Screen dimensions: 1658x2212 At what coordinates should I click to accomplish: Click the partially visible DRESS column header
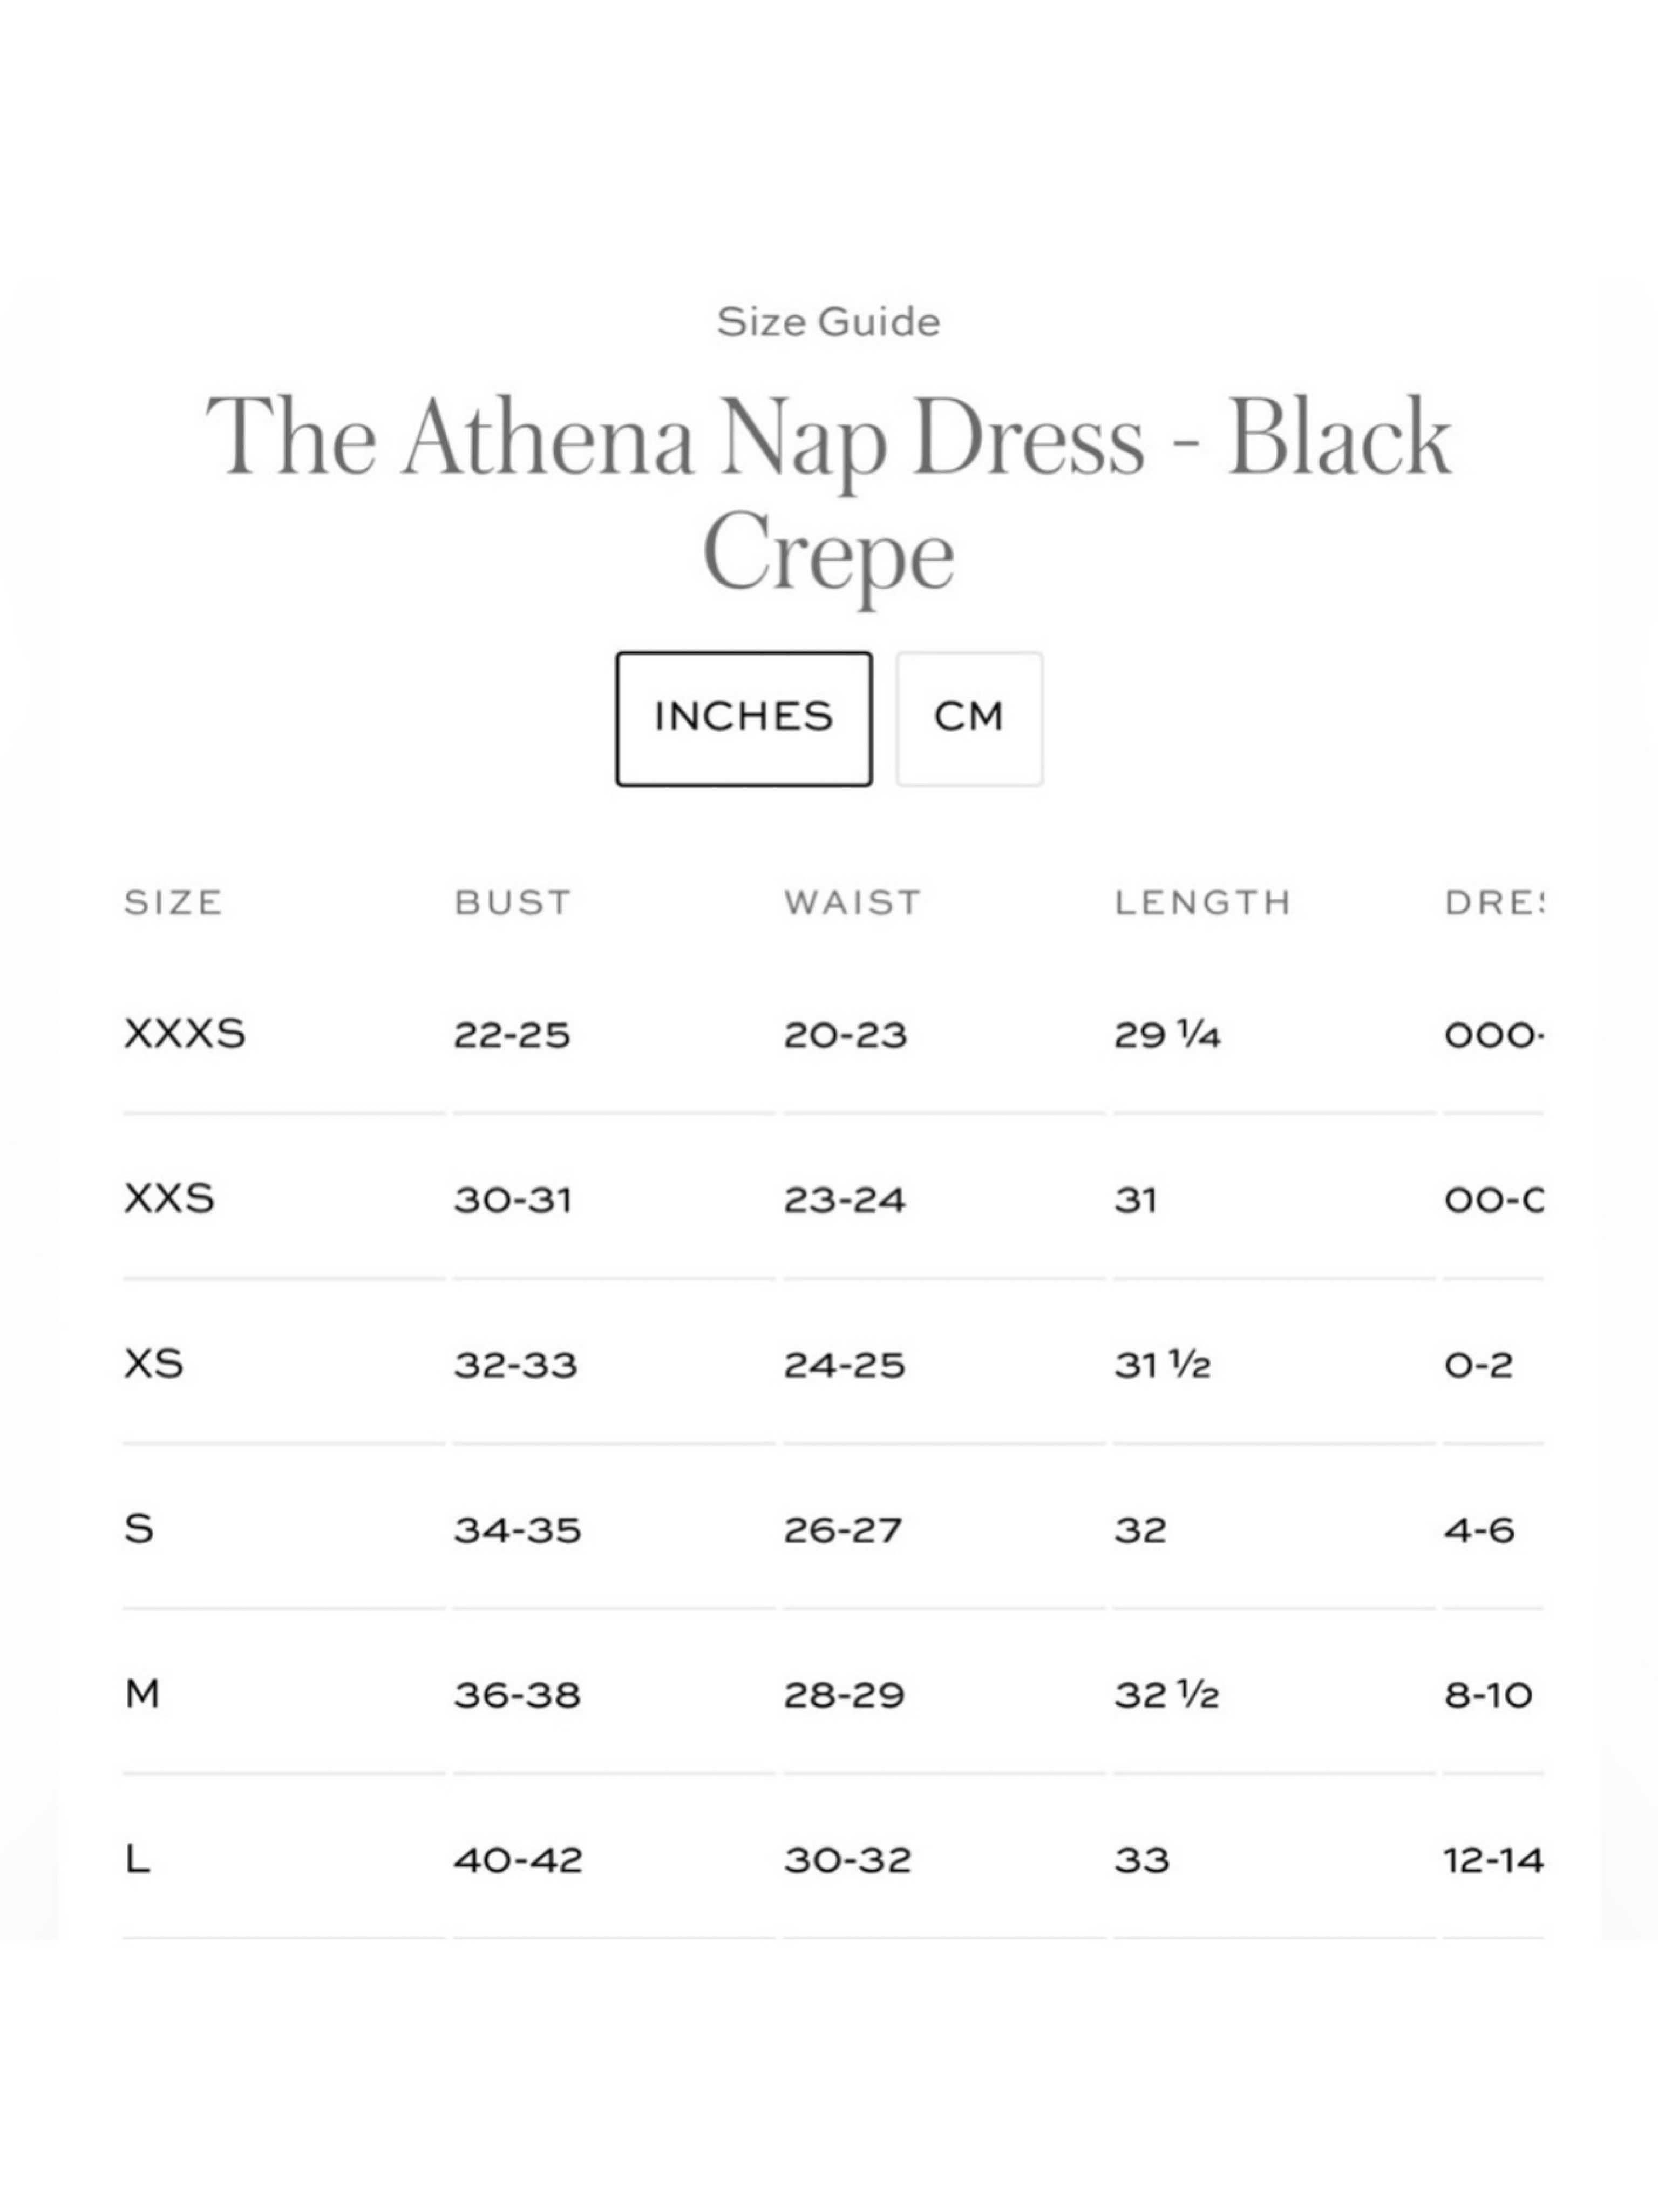pos(1493,902)
